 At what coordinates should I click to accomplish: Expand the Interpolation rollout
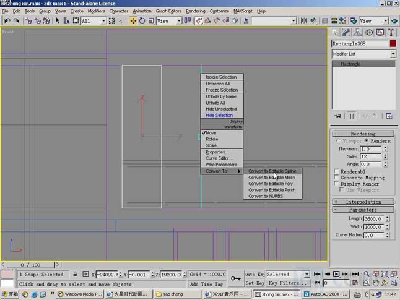[x=363, y=202]
